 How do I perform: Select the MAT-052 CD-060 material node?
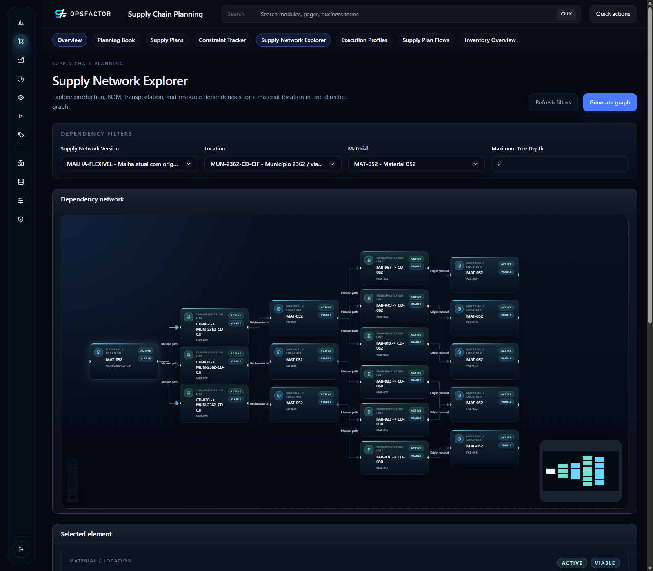pos(304,361)
